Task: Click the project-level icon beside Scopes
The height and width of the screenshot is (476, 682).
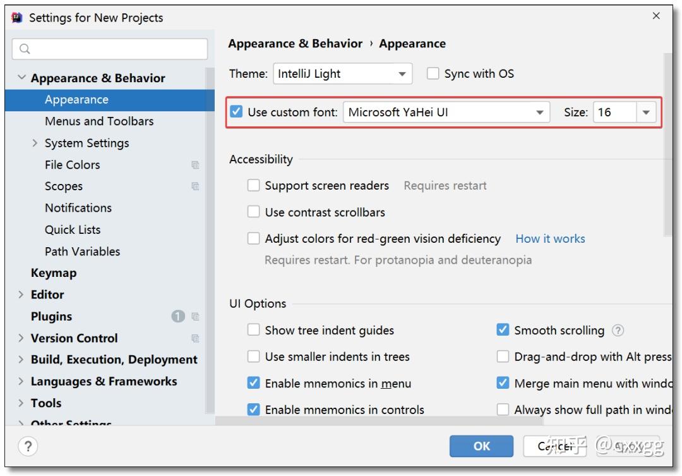Action: click(195, 186)
